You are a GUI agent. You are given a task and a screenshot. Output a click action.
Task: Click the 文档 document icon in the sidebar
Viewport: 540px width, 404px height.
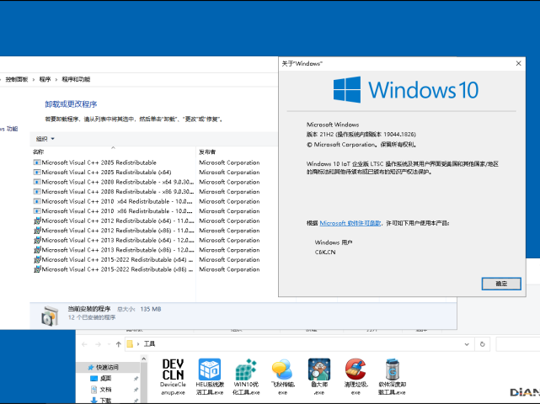[94, 389]
